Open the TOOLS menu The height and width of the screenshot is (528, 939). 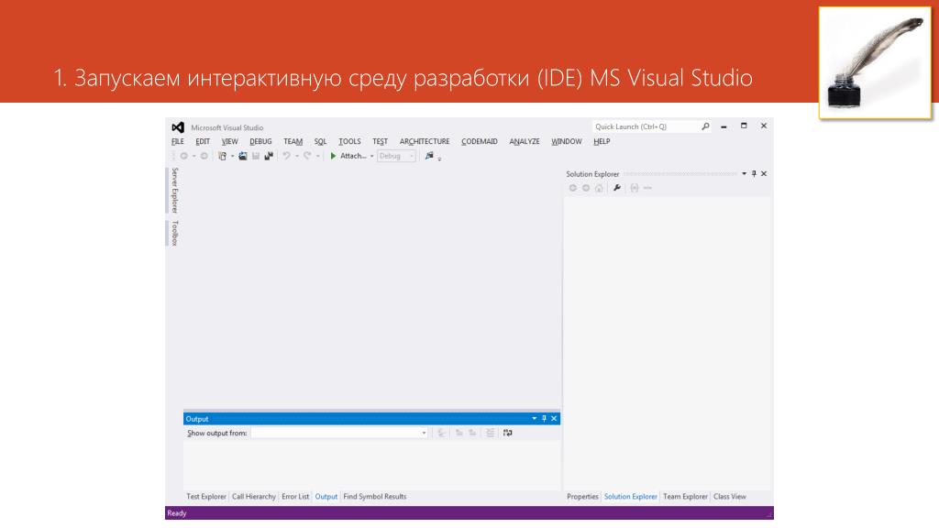[349, 142]
